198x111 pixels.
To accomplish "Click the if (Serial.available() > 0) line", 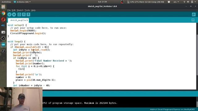I will pos(30,47).
